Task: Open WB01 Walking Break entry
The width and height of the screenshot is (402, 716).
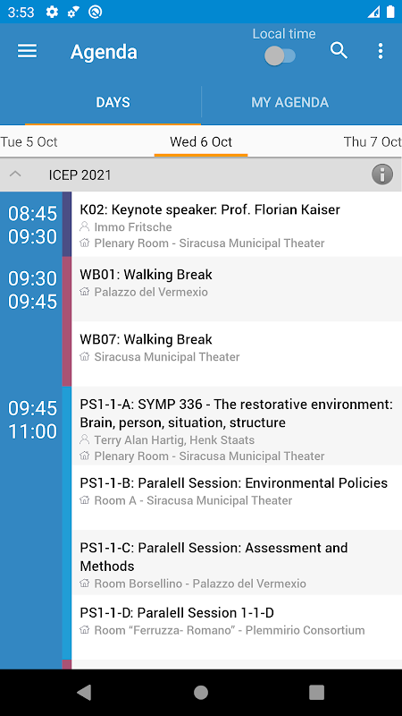Action: click(x=237, y=289)
